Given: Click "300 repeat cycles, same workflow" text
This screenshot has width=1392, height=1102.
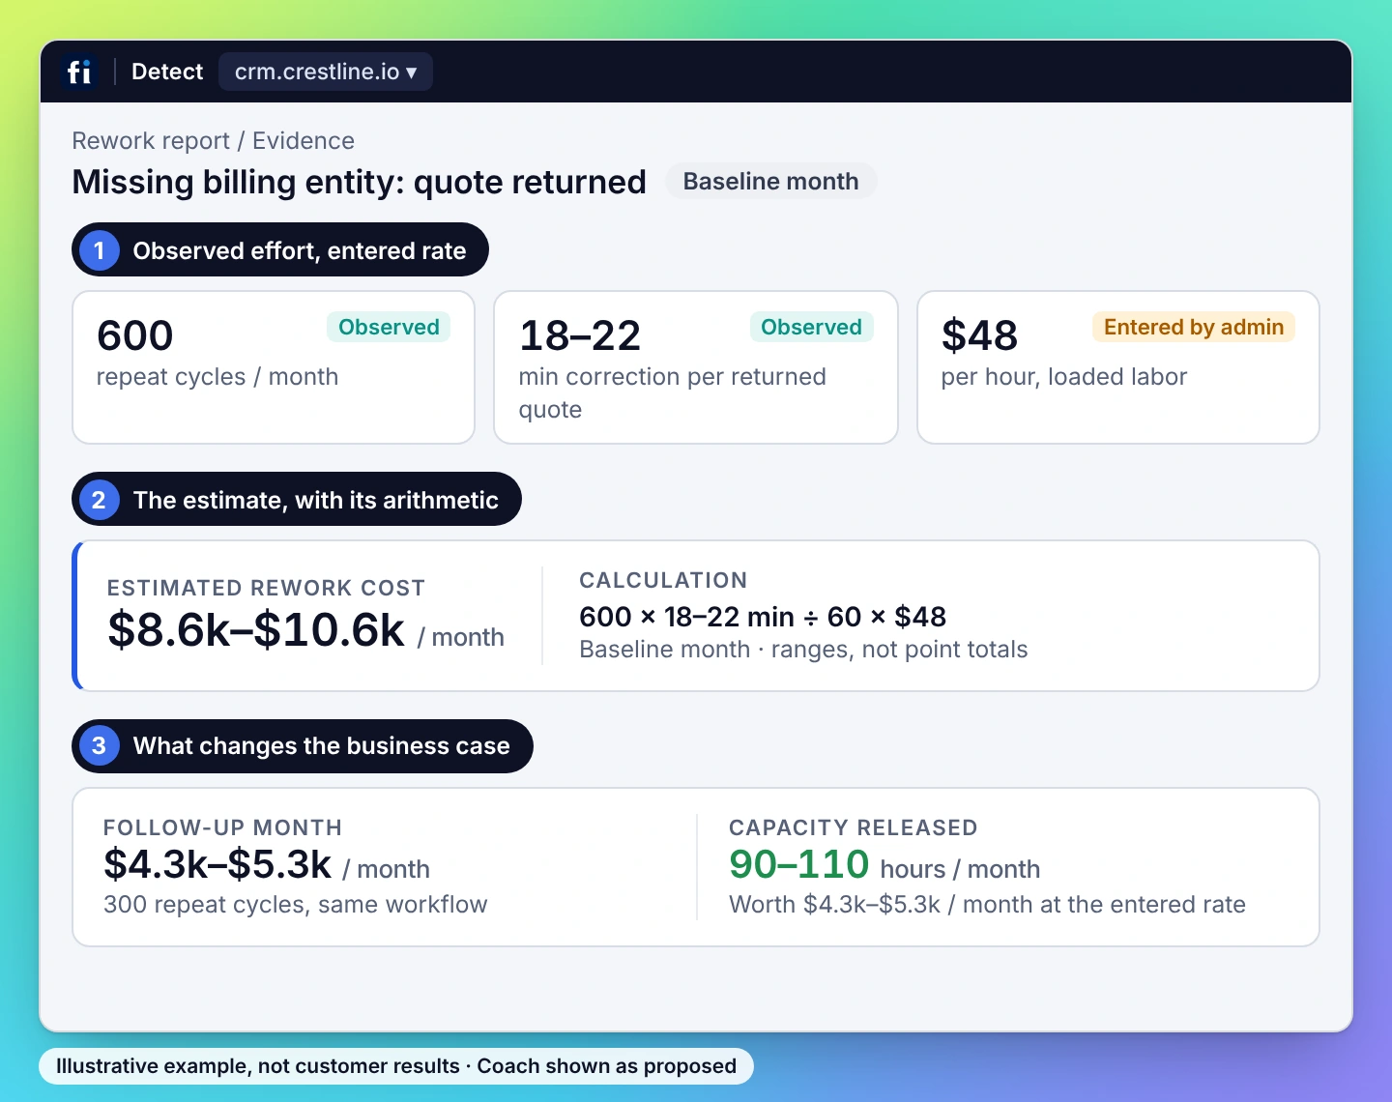Looking at the screenshot, I should coord(296,905).
